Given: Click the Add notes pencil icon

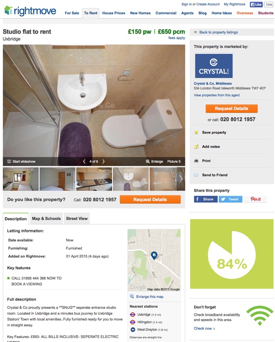Looking at the screenshot, I should (x=196, y=147).
